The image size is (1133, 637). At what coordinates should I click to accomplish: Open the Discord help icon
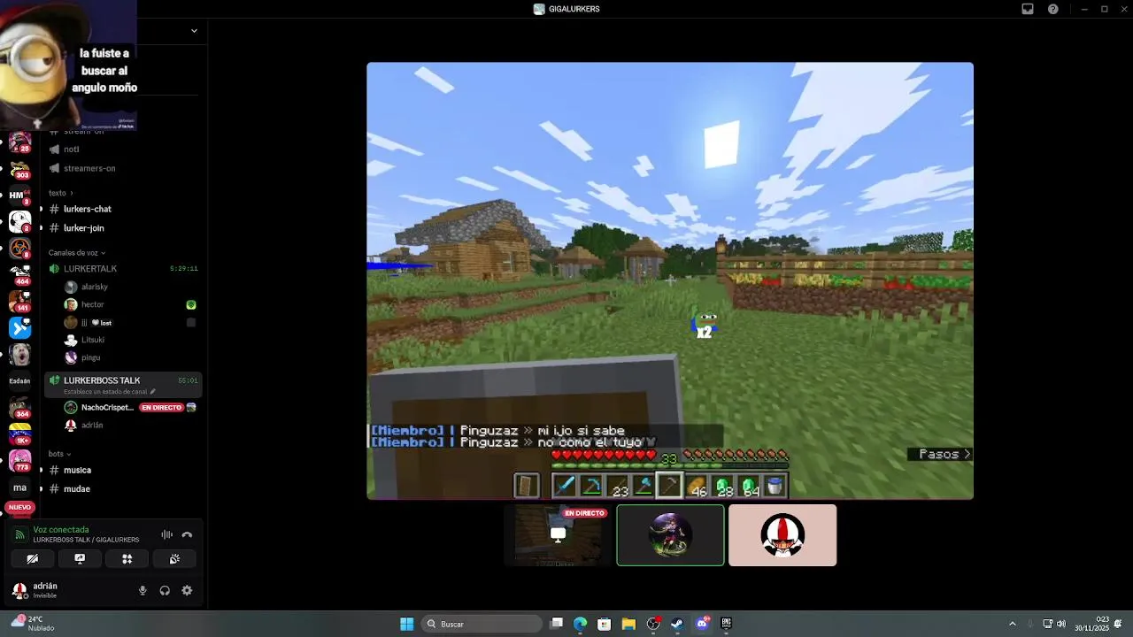pyautogui.click(x=1053, y=9)
